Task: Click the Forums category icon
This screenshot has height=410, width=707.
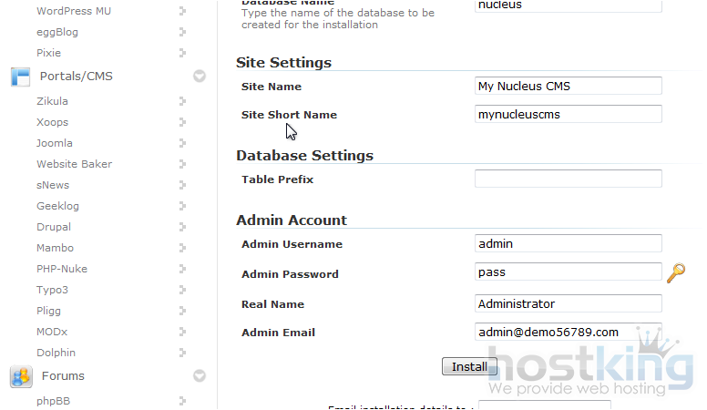Action: coord(20,375)
